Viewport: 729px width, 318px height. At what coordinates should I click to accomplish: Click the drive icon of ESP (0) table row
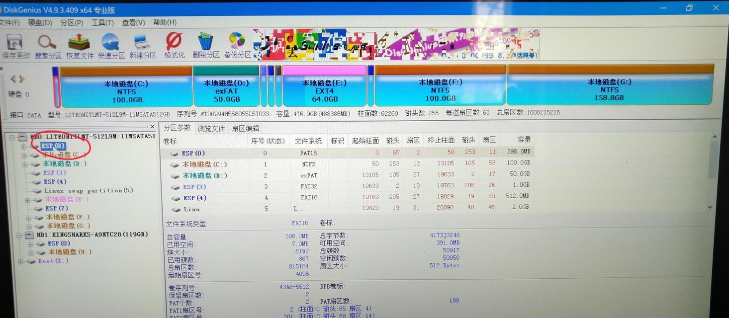click(x=174, y=154)
